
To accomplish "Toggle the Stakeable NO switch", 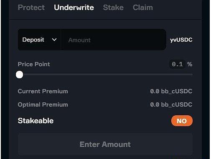I will click(x=182, y=121).
